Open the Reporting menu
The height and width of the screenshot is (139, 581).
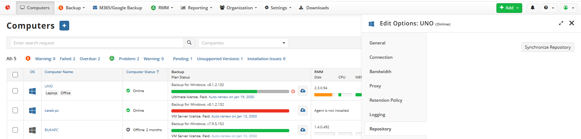(x=196, y=8)
